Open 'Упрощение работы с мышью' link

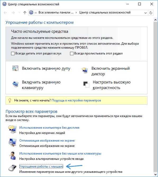pyautogui.click(x=41, y=166)
